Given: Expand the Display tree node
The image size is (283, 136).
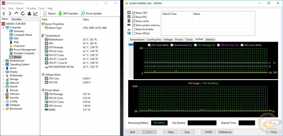Looking at the screenshot, I should coord(3,72).
